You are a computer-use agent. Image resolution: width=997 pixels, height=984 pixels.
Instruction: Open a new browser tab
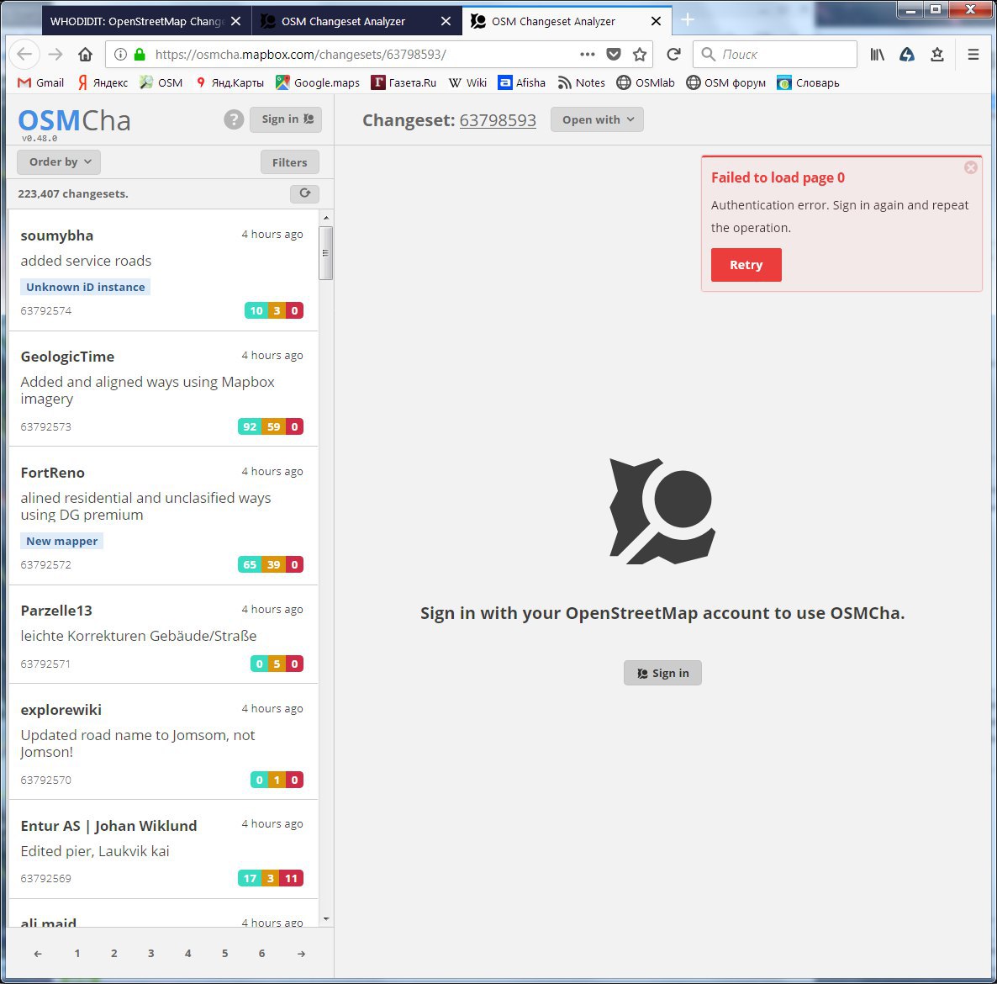(x=688, y=20)
